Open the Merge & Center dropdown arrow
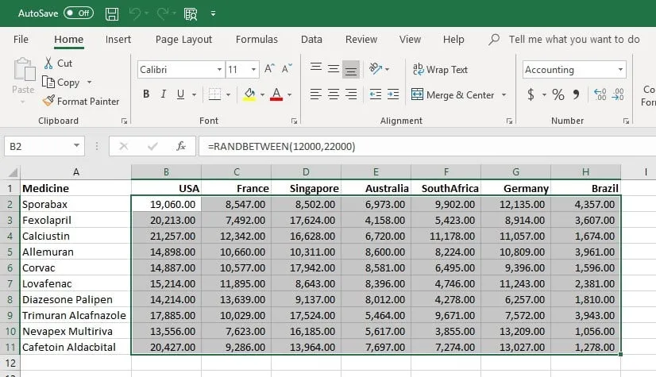Viewport: 656px width, 377px height. [x=504, y=94]
